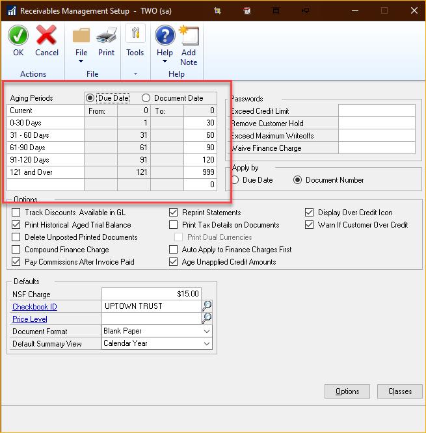Select the Document Date aging radio button
This screenshot has height=433, width=426.
146,98
